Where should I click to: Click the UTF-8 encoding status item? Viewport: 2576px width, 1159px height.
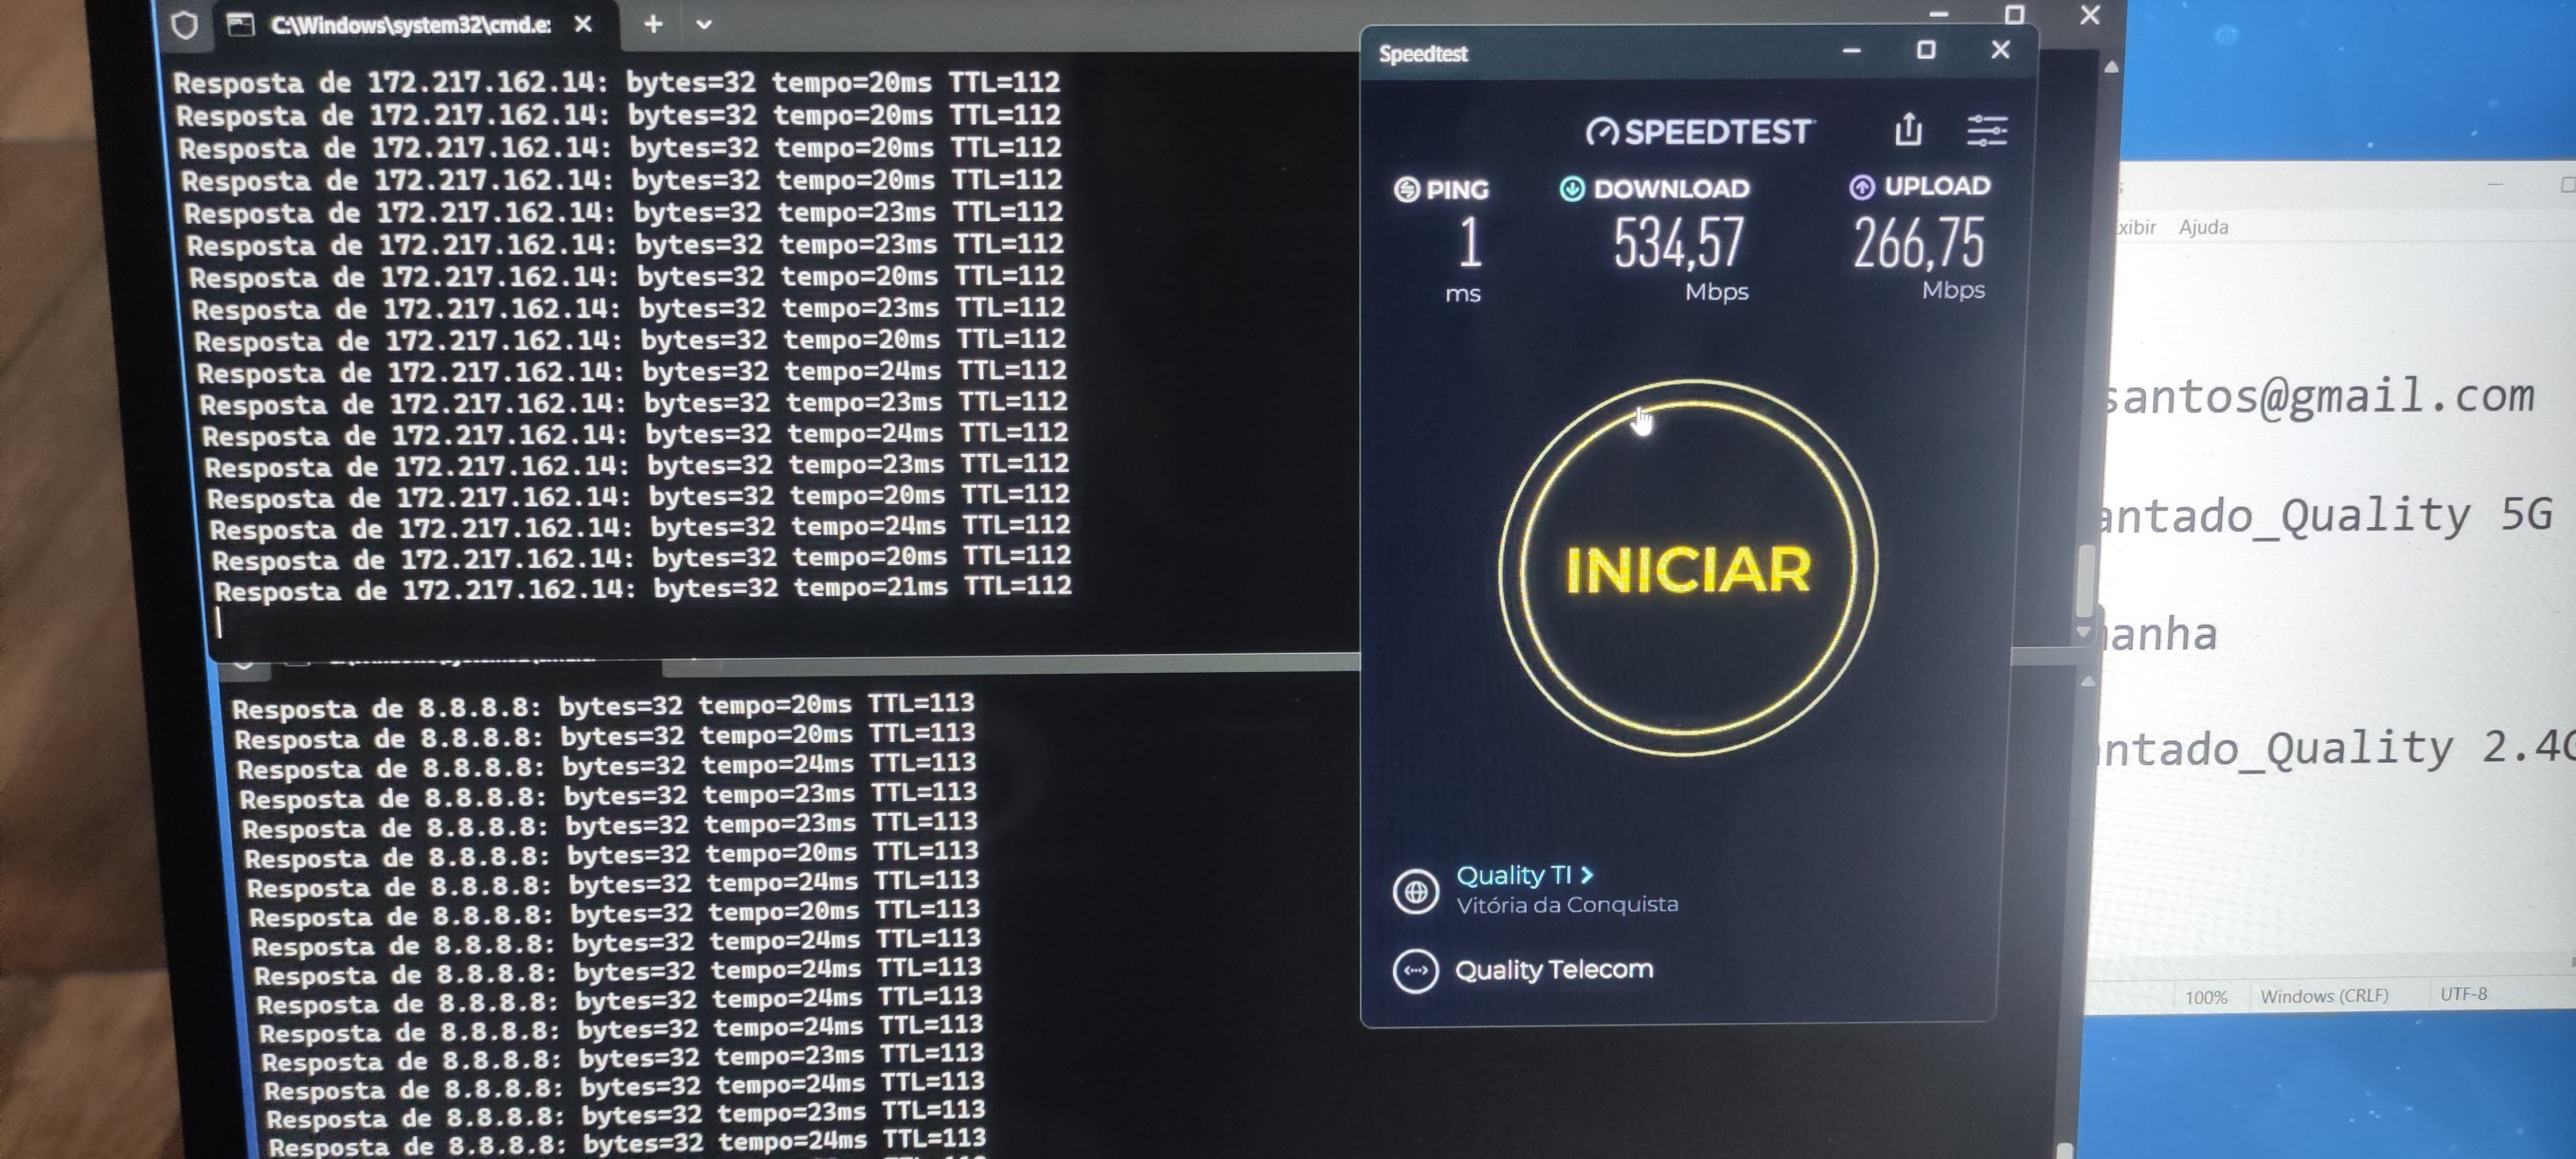point(2463,993)
